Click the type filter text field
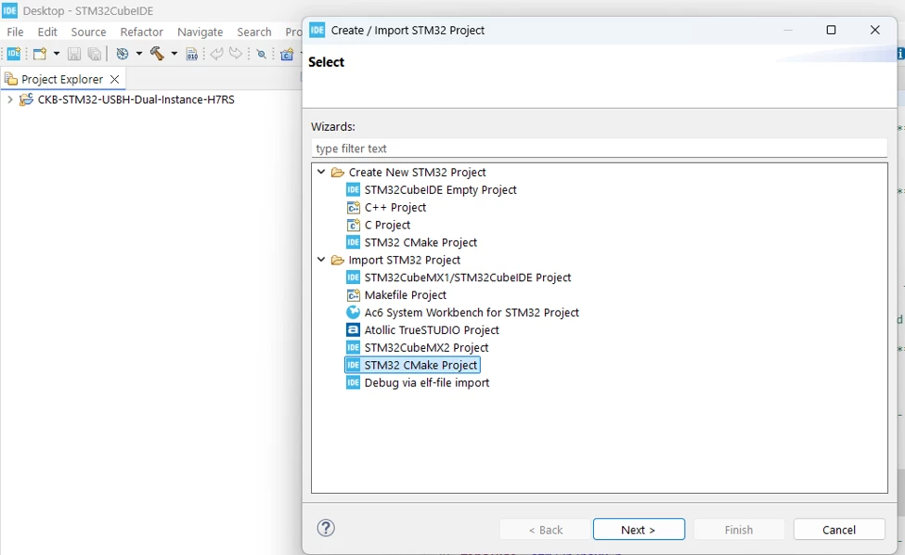This screenshot has height=555, width=905. coord(599,148)
